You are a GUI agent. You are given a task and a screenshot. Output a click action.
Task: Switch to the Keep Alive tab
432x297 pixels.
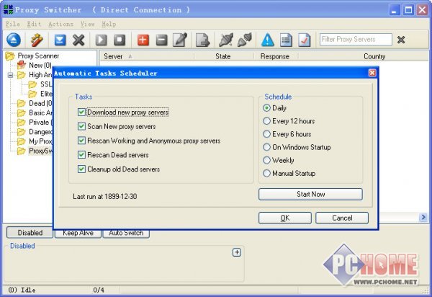coord(78,234)
